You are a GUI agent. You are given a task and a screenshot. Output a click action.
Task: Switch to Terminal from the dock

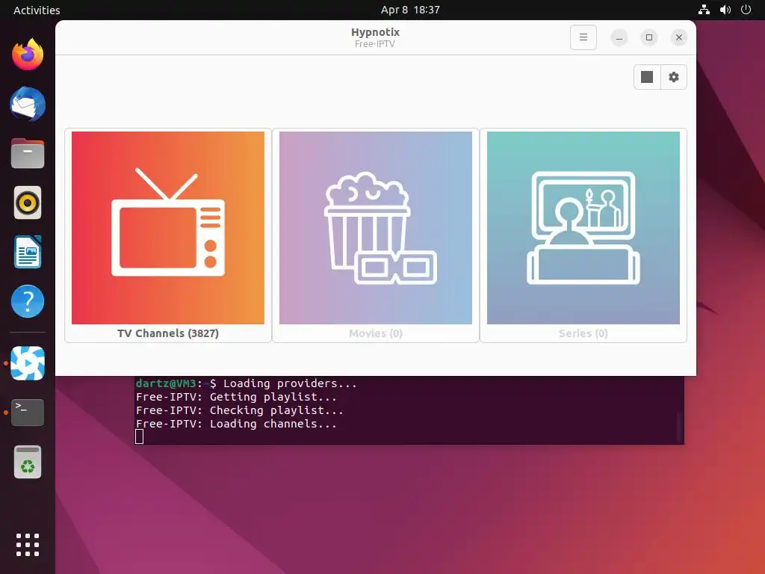[x=28, y=413]
